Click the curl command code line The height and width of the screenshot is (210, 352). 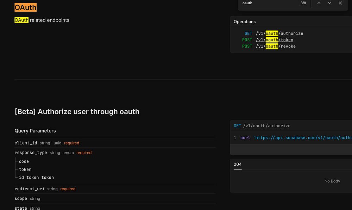point(296,138)
